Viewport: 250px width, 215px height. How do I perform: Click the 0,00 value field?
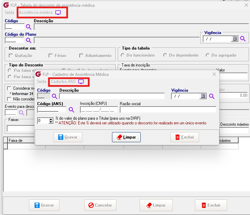[x=233, y=96]
